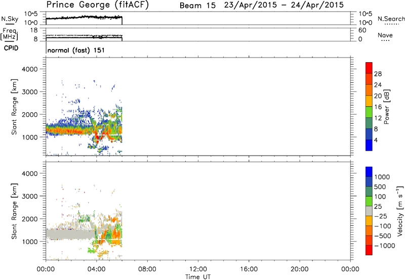Click the red top segment of Power colorbar
The height and width of the screenshot is (280, 405).
pos(369,68)
